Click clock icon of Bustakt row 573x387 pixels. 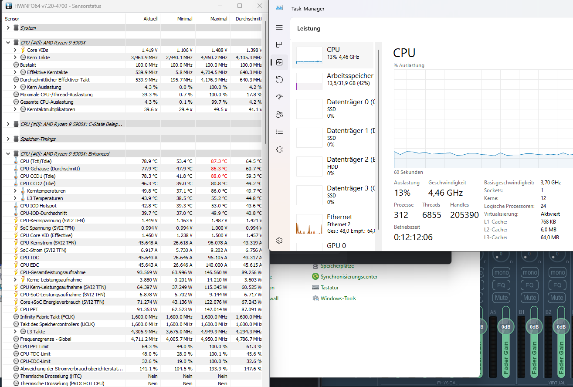[16, 65]
